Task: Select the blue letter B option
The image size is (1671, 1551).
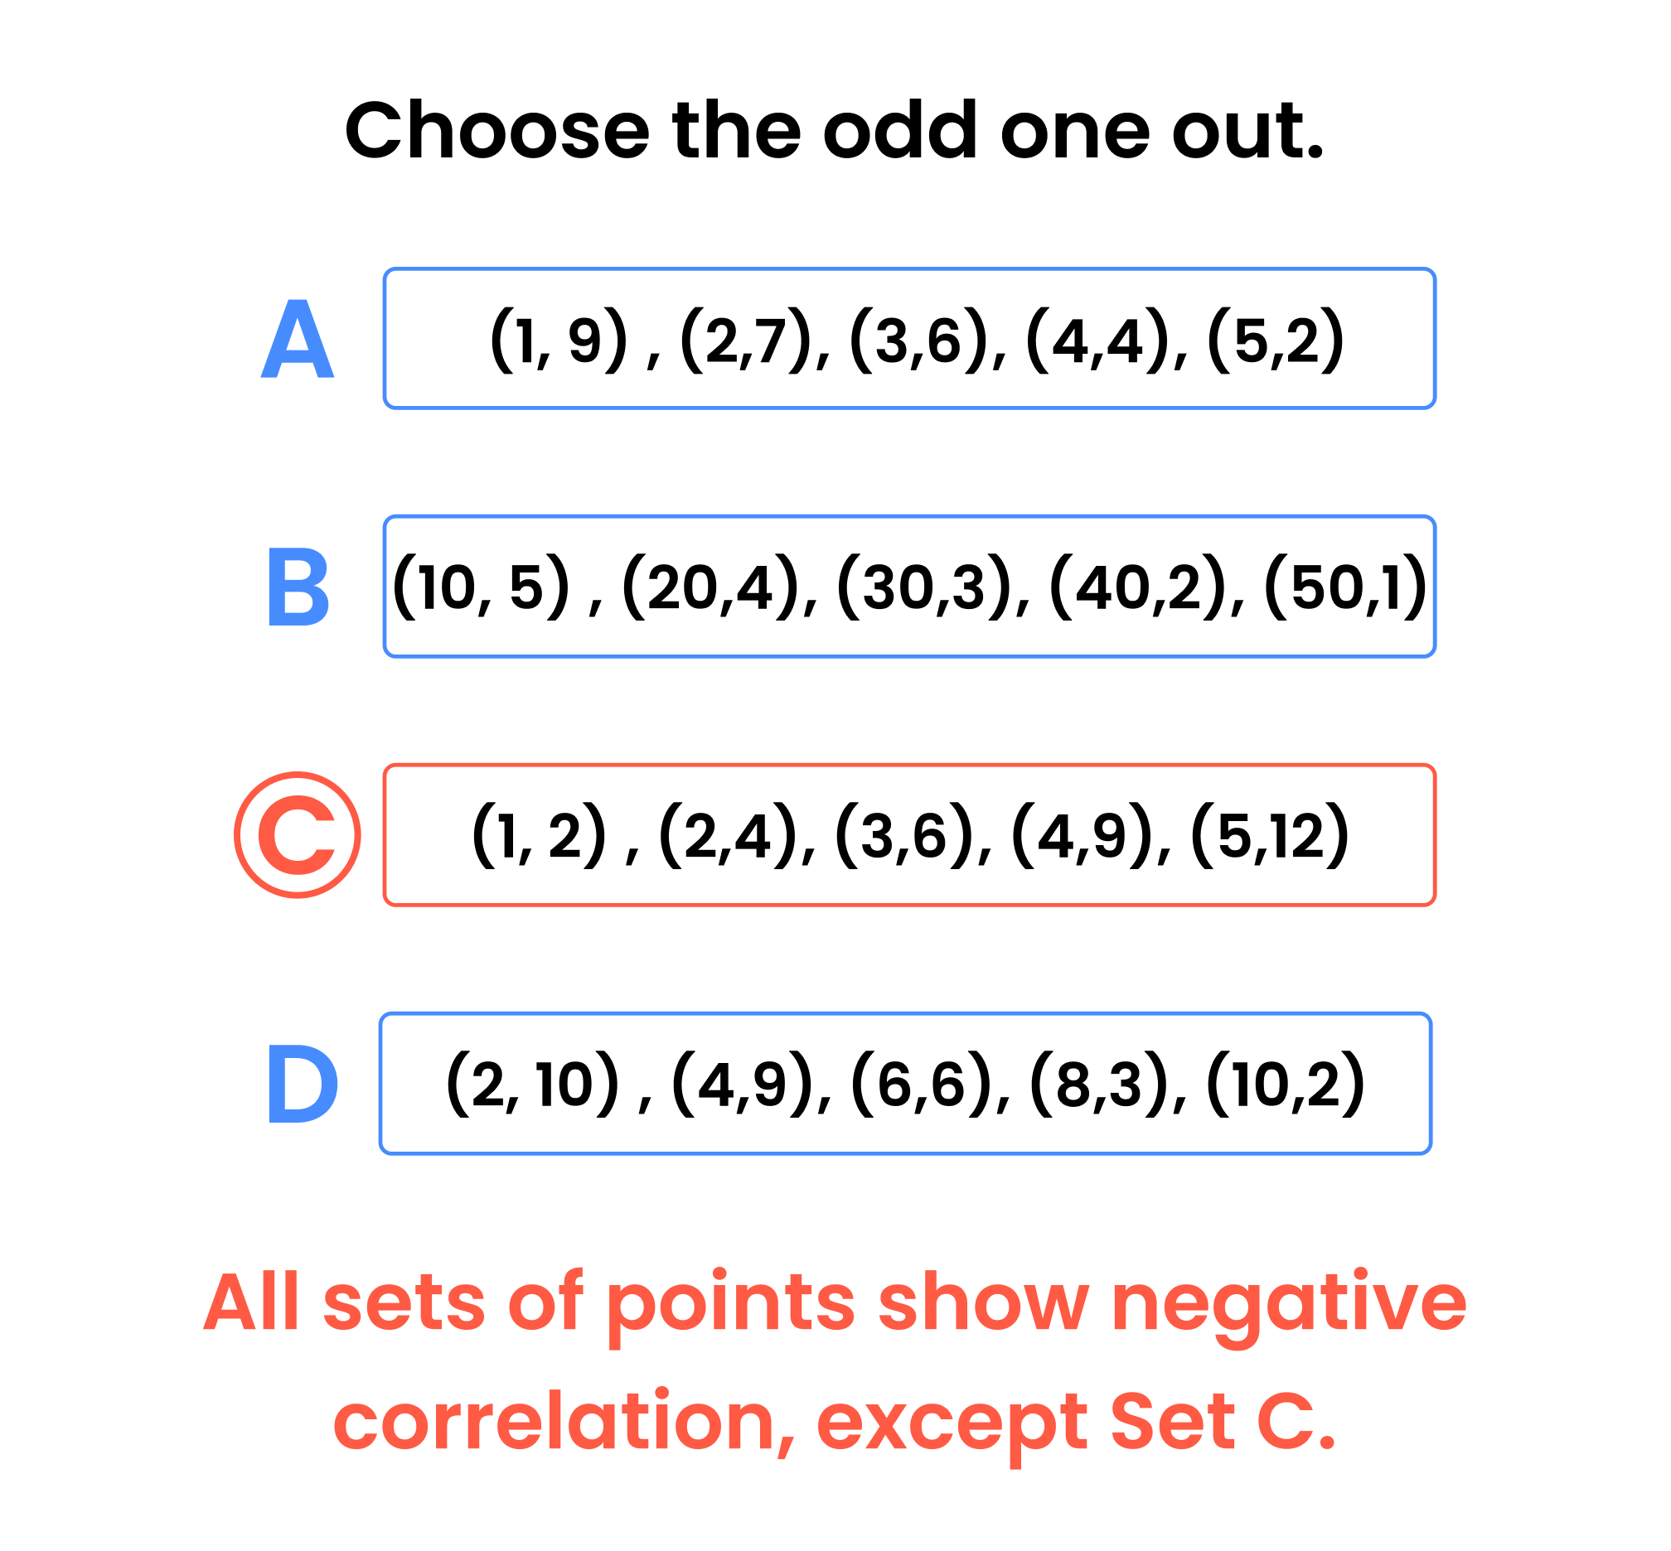Action: pos(298,587)
